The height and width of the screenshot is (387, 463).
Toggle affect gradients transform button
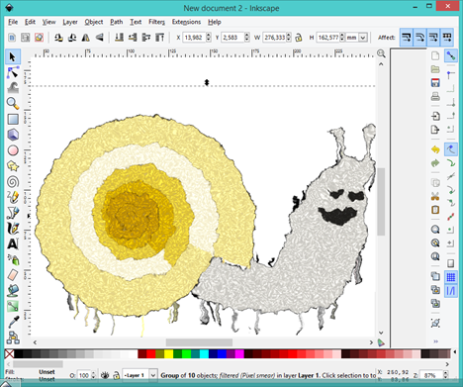click(x=433, y=38)
